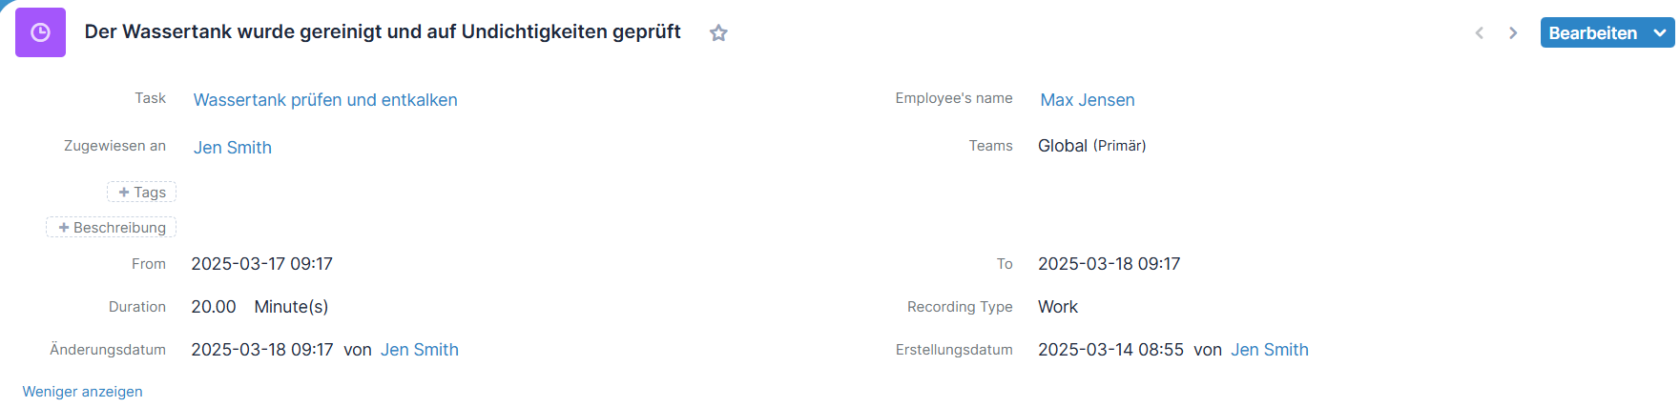This screenshot has height=407, width=1680.
Task: Click the record title text
Action: pyautogui.click(x=383, y=31)
